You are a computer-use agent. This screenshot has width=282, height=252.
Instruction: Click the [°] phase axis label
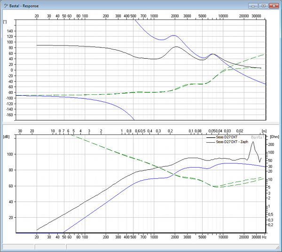click(x=5, y=22)
